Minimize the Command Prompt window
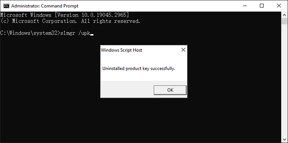Image resolution: width=288 pixels, height=143 pixels. point(245,6)
